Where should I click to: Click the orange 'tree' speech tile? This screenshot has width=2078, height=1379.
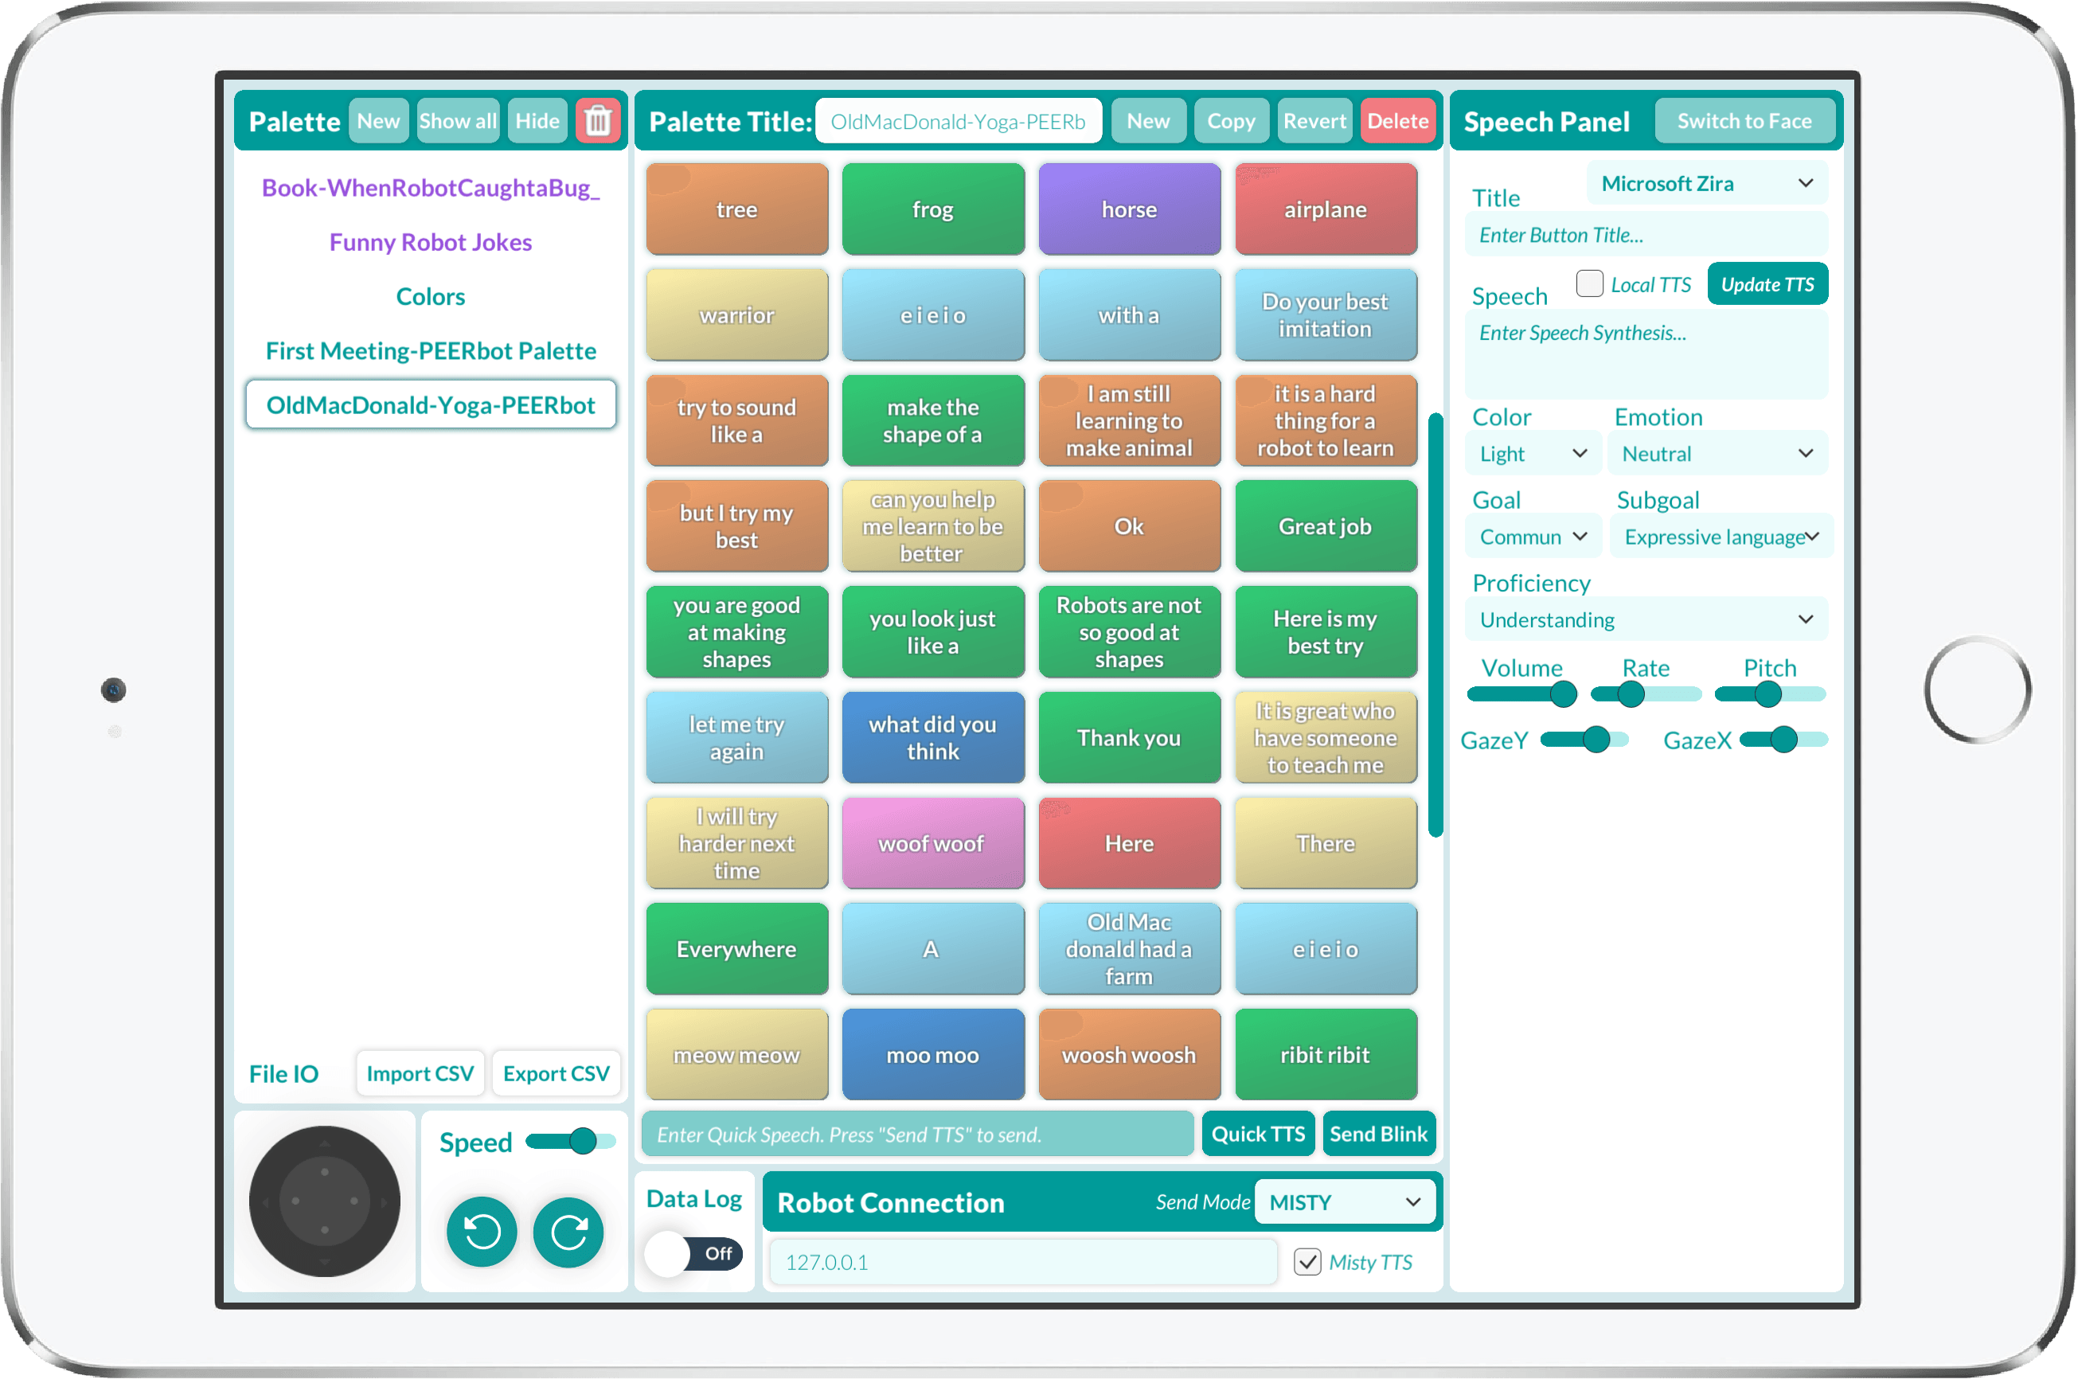coord(737,209)
